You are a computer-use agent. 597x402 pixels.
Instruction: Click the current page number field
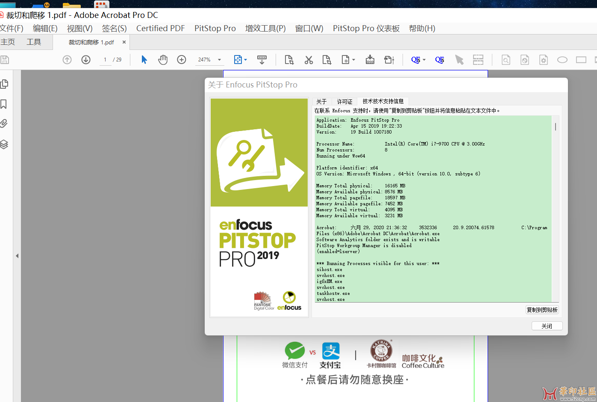pyautogui.click(x=105, y=60)
